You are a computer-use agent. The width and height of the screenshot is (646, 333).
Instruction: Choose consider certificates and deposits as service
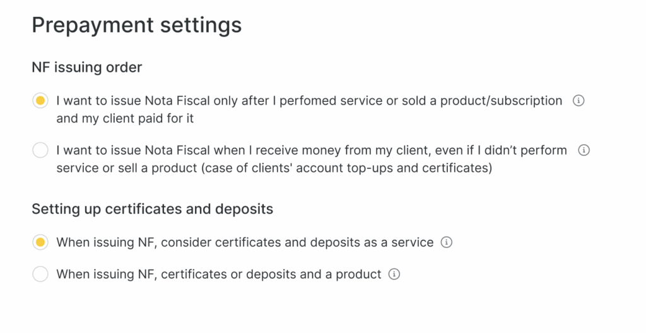[x=40, y=242]
